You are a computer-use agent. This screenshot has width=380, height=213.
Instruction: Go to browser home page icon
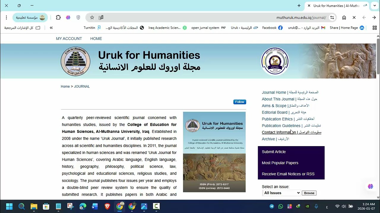pyautogui.click(x=344, y=17)
